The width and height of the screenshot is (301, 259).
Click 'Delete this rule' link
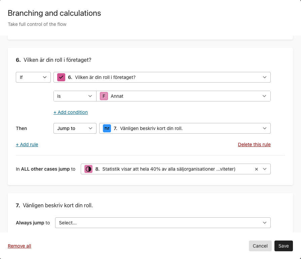tap(254, 144)
